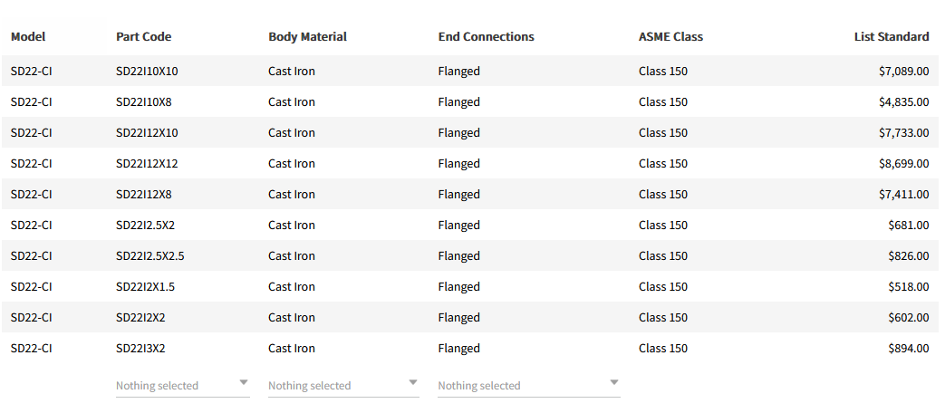Click the ASME Class column header
The height and width of the screenshot is (413, 945).
pos(670,37)
